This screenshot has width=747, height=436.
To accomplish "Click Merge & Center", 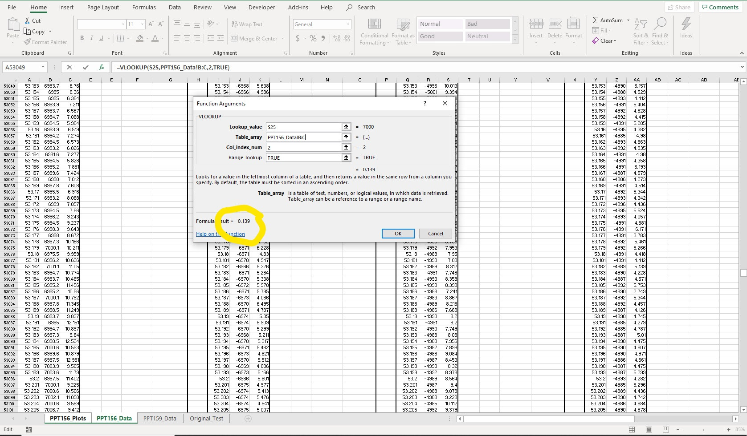I will [x=254, y=38].
